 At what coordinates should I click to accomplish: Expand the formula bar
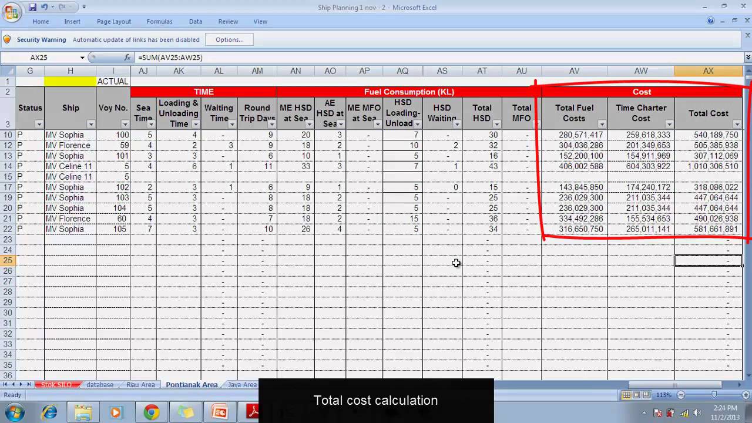pyautogui.click(x=747, y=58)
